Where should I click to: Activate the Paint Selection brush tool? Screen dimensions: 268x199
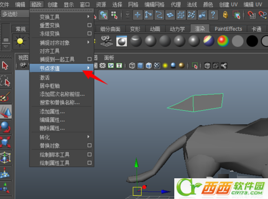[x=5, y=96]
